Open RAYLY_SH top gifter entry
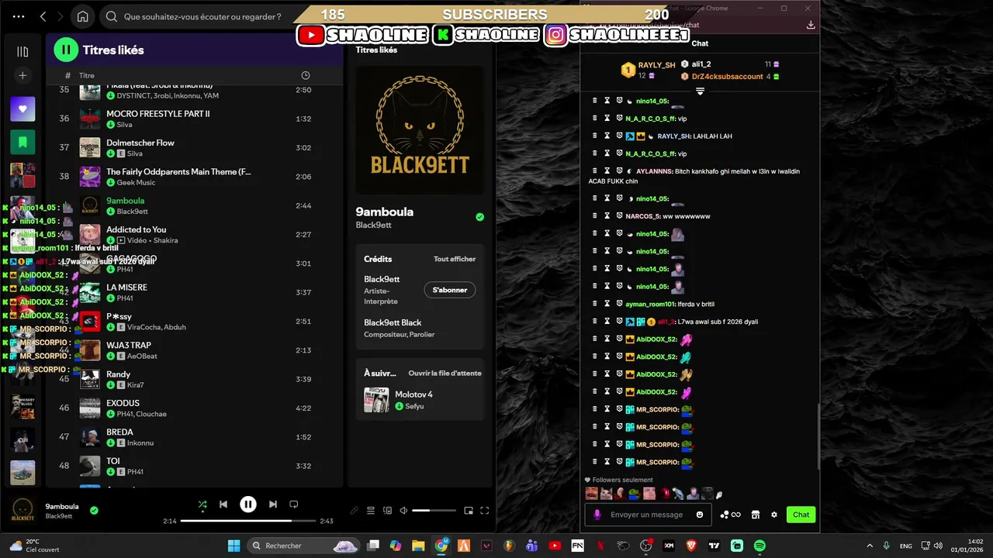This screenshot has width=993, height=558. tap(649, 70)
